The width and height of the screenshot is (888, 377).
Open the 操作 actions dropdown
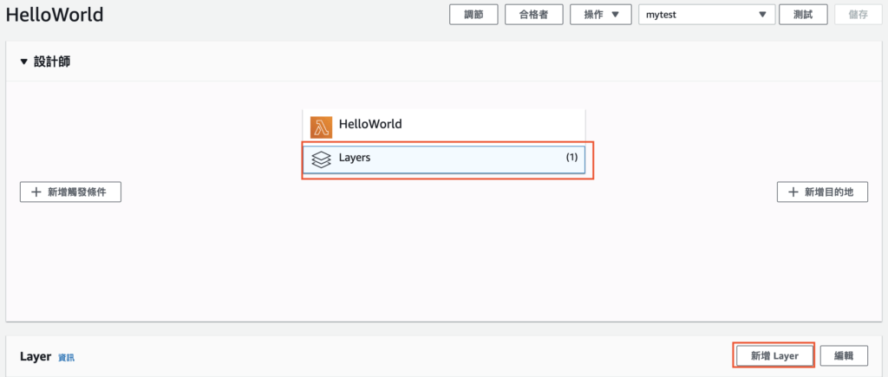(600, 15)
